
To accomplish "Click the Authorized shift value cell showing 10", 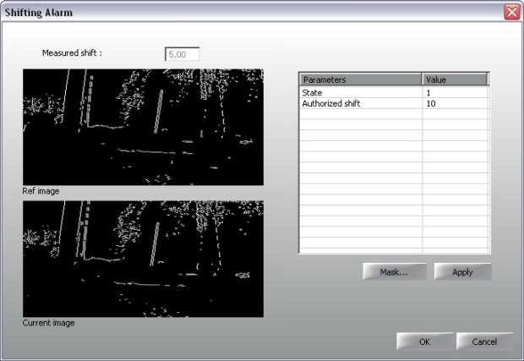I will point(455,103).
